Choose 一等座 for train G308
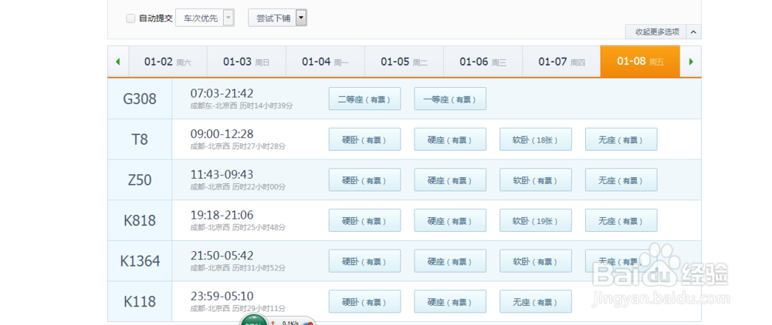 click(450, 99)
